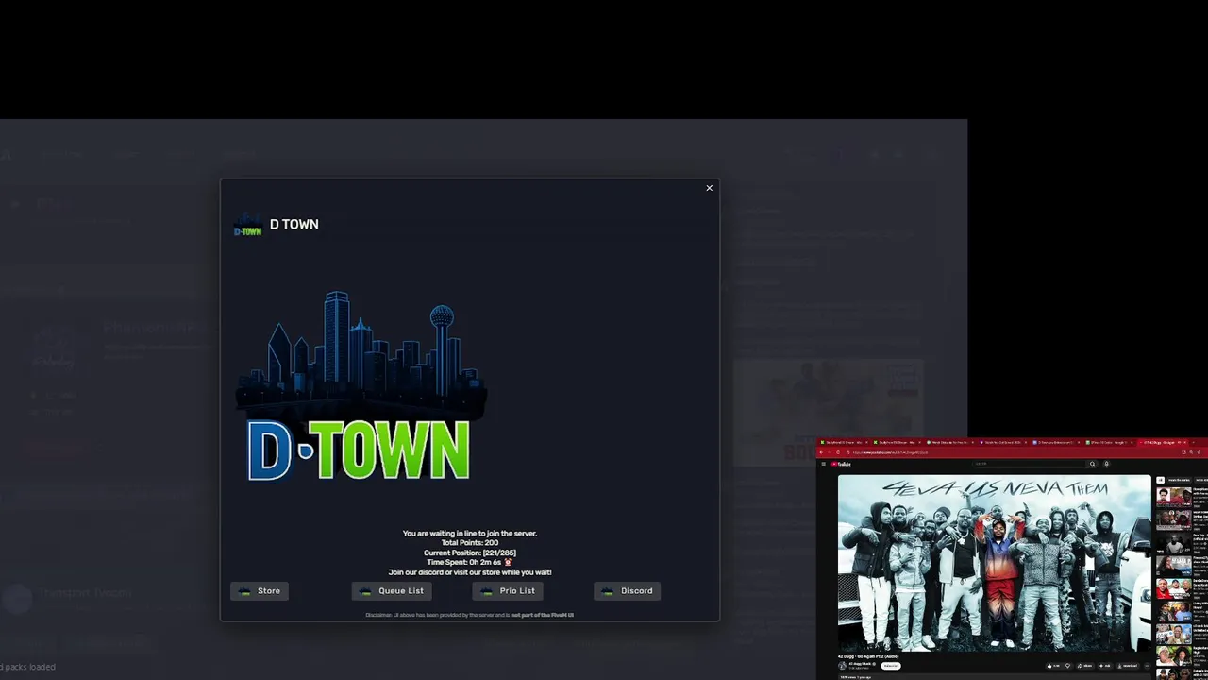The height and width of the screenshot is (680, 1208).
Task: Click the small D-TOWN logo beside title
Action: tap(247, 225)
